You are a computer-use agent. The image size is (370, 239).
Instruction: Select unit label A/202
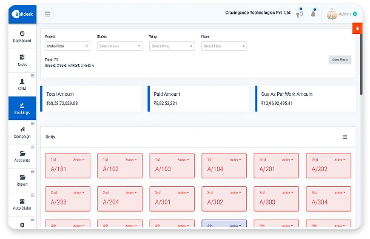[x=320, y=169]
